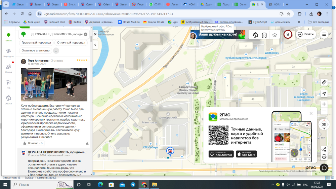Select the Отличный персонал review filter

coord(71,43)
